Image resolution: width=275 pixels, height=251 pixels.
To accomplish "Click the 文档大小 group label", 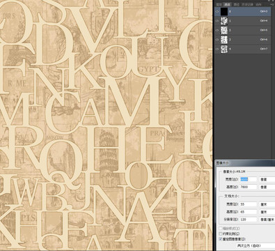I will [233, 196].
